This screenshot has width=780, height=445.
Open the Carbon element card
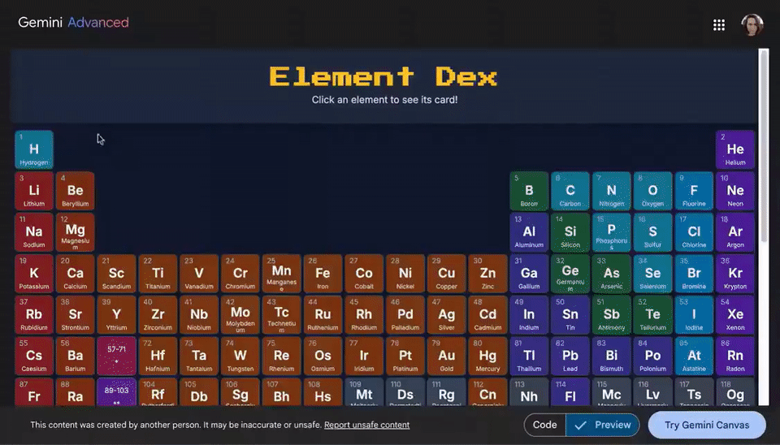coord(570,191)
